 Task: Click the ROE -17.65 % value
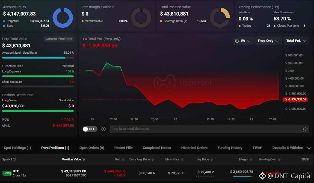tap(67, 120)
